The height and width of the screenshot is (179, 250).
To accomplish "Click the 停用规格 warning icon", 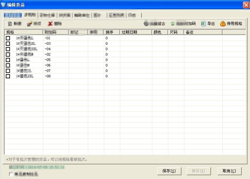I will [x=223, y=24].
